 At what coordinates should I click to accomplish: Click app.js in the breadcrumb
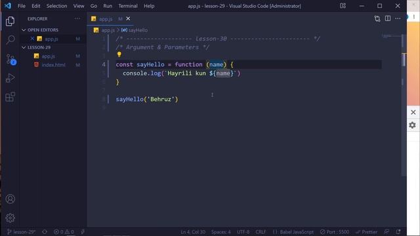108,30
